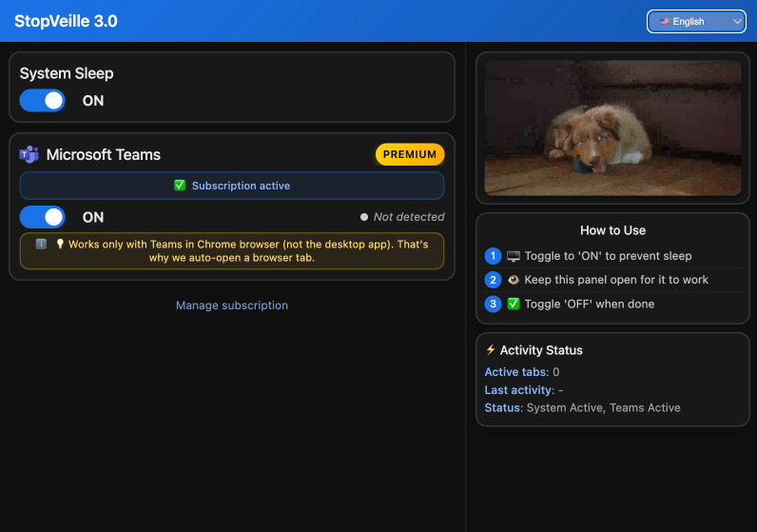The height and width of the screenshot is (532, 757).
Task: Turn off the System Sleep toggle
Action: pyautogui.click(x=43, y=101)
